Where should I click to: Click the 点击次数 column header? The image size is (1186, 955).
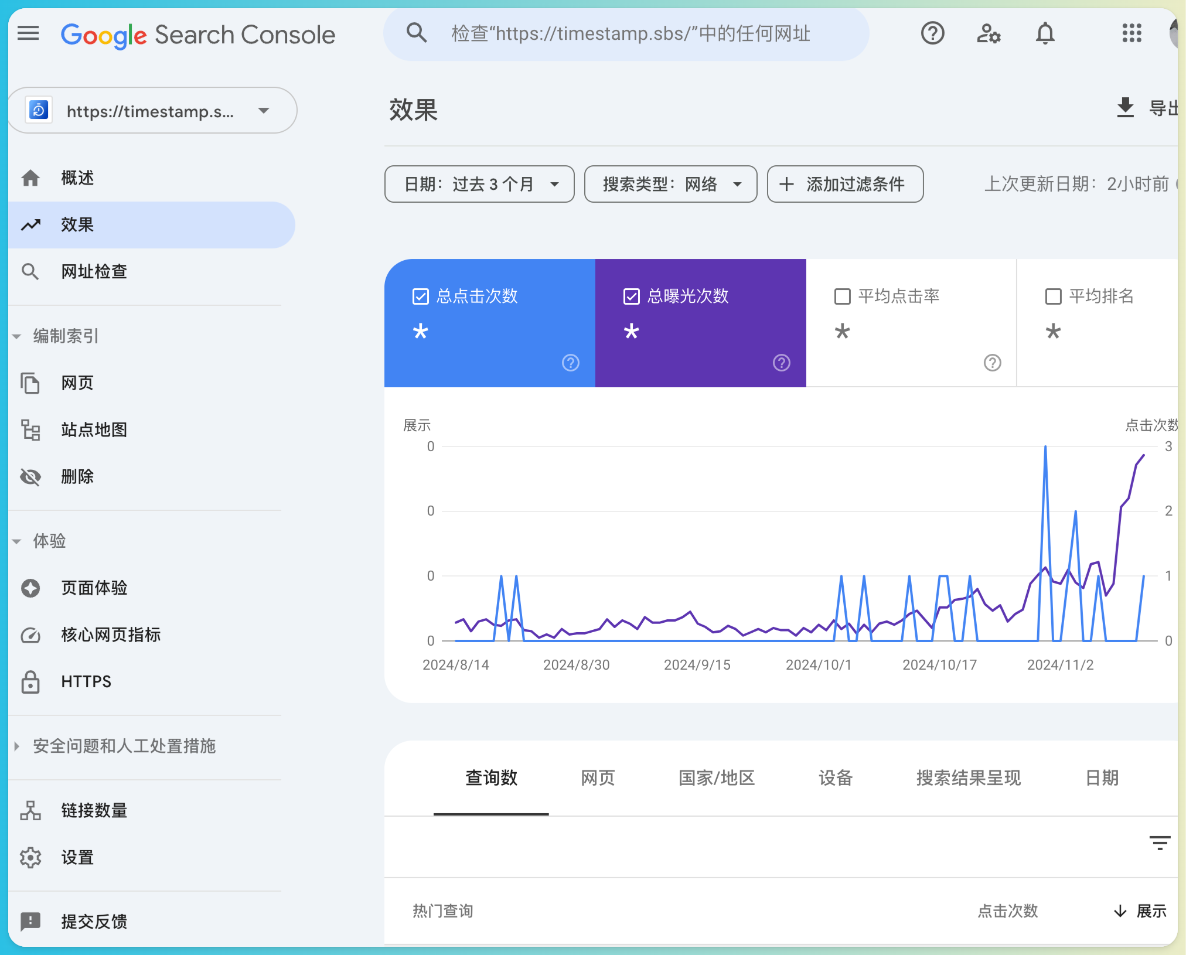(x=1008, y=911)
